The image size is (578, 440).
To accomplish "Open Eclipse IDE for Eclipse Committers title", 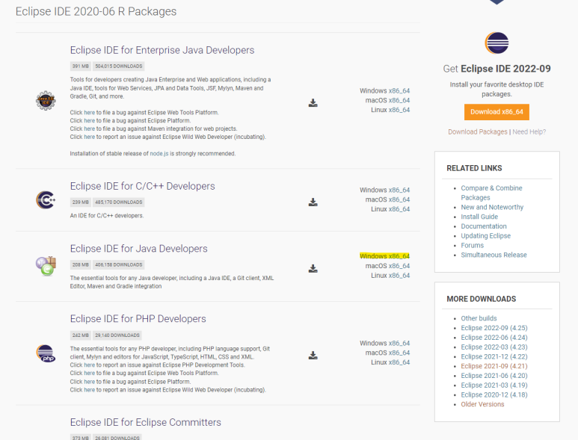I will pos(146,422).
